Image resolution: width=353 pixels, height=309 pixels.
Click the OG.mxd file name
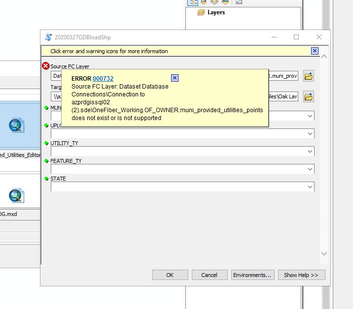[x=8, y=214]
